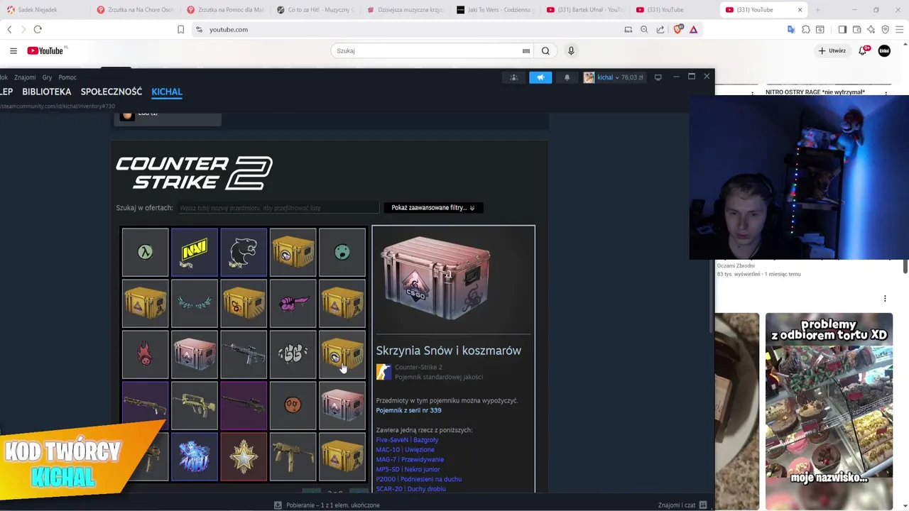Click the Steam megaphone announcements button
The image size is (909, 511).
pyautogui.click(x=540, y=77)
